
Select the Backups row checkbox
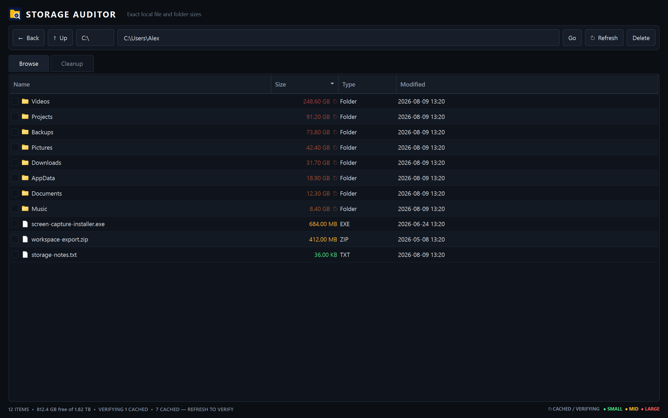pos(15,132)
